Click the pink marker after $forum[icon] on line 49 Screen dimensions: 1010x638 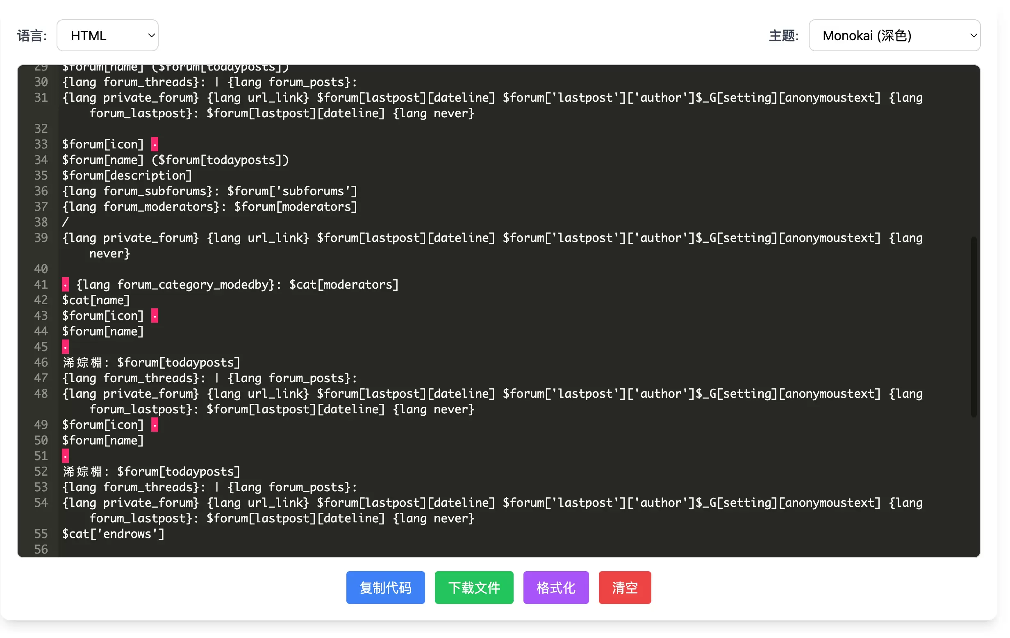(x=155, y=424)
